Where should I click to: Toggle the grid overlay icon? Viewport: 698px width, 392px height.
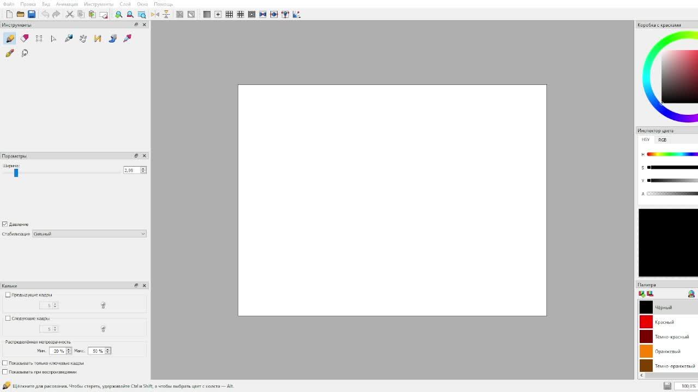(x=207, y=14)
